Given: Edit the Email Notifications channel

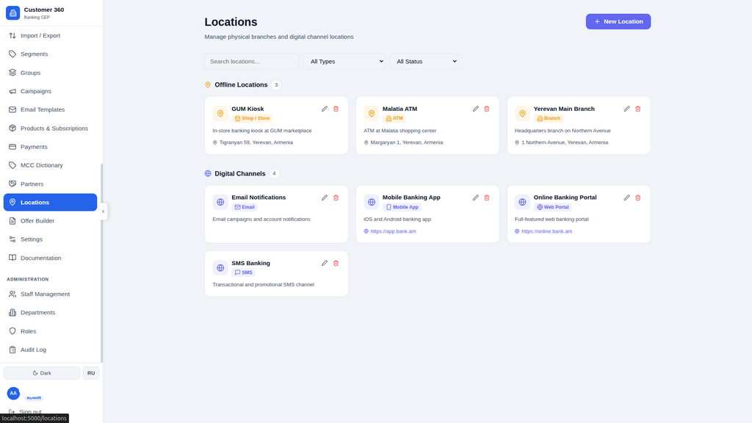Looking at the screenshot, I should pyautogui.click(x=325, y=198).
